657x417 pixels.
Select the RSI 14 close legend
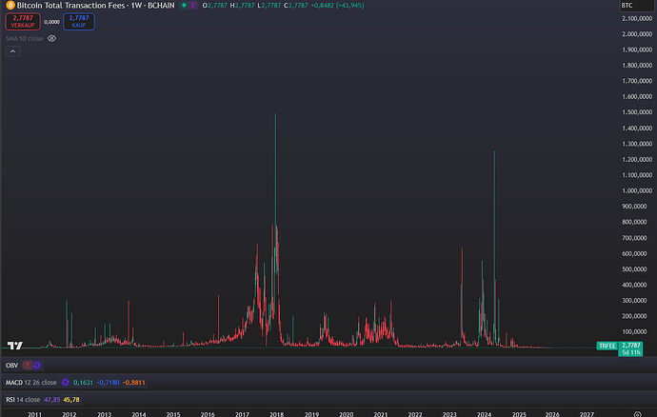pyautogui.click(x=23, y=400)
